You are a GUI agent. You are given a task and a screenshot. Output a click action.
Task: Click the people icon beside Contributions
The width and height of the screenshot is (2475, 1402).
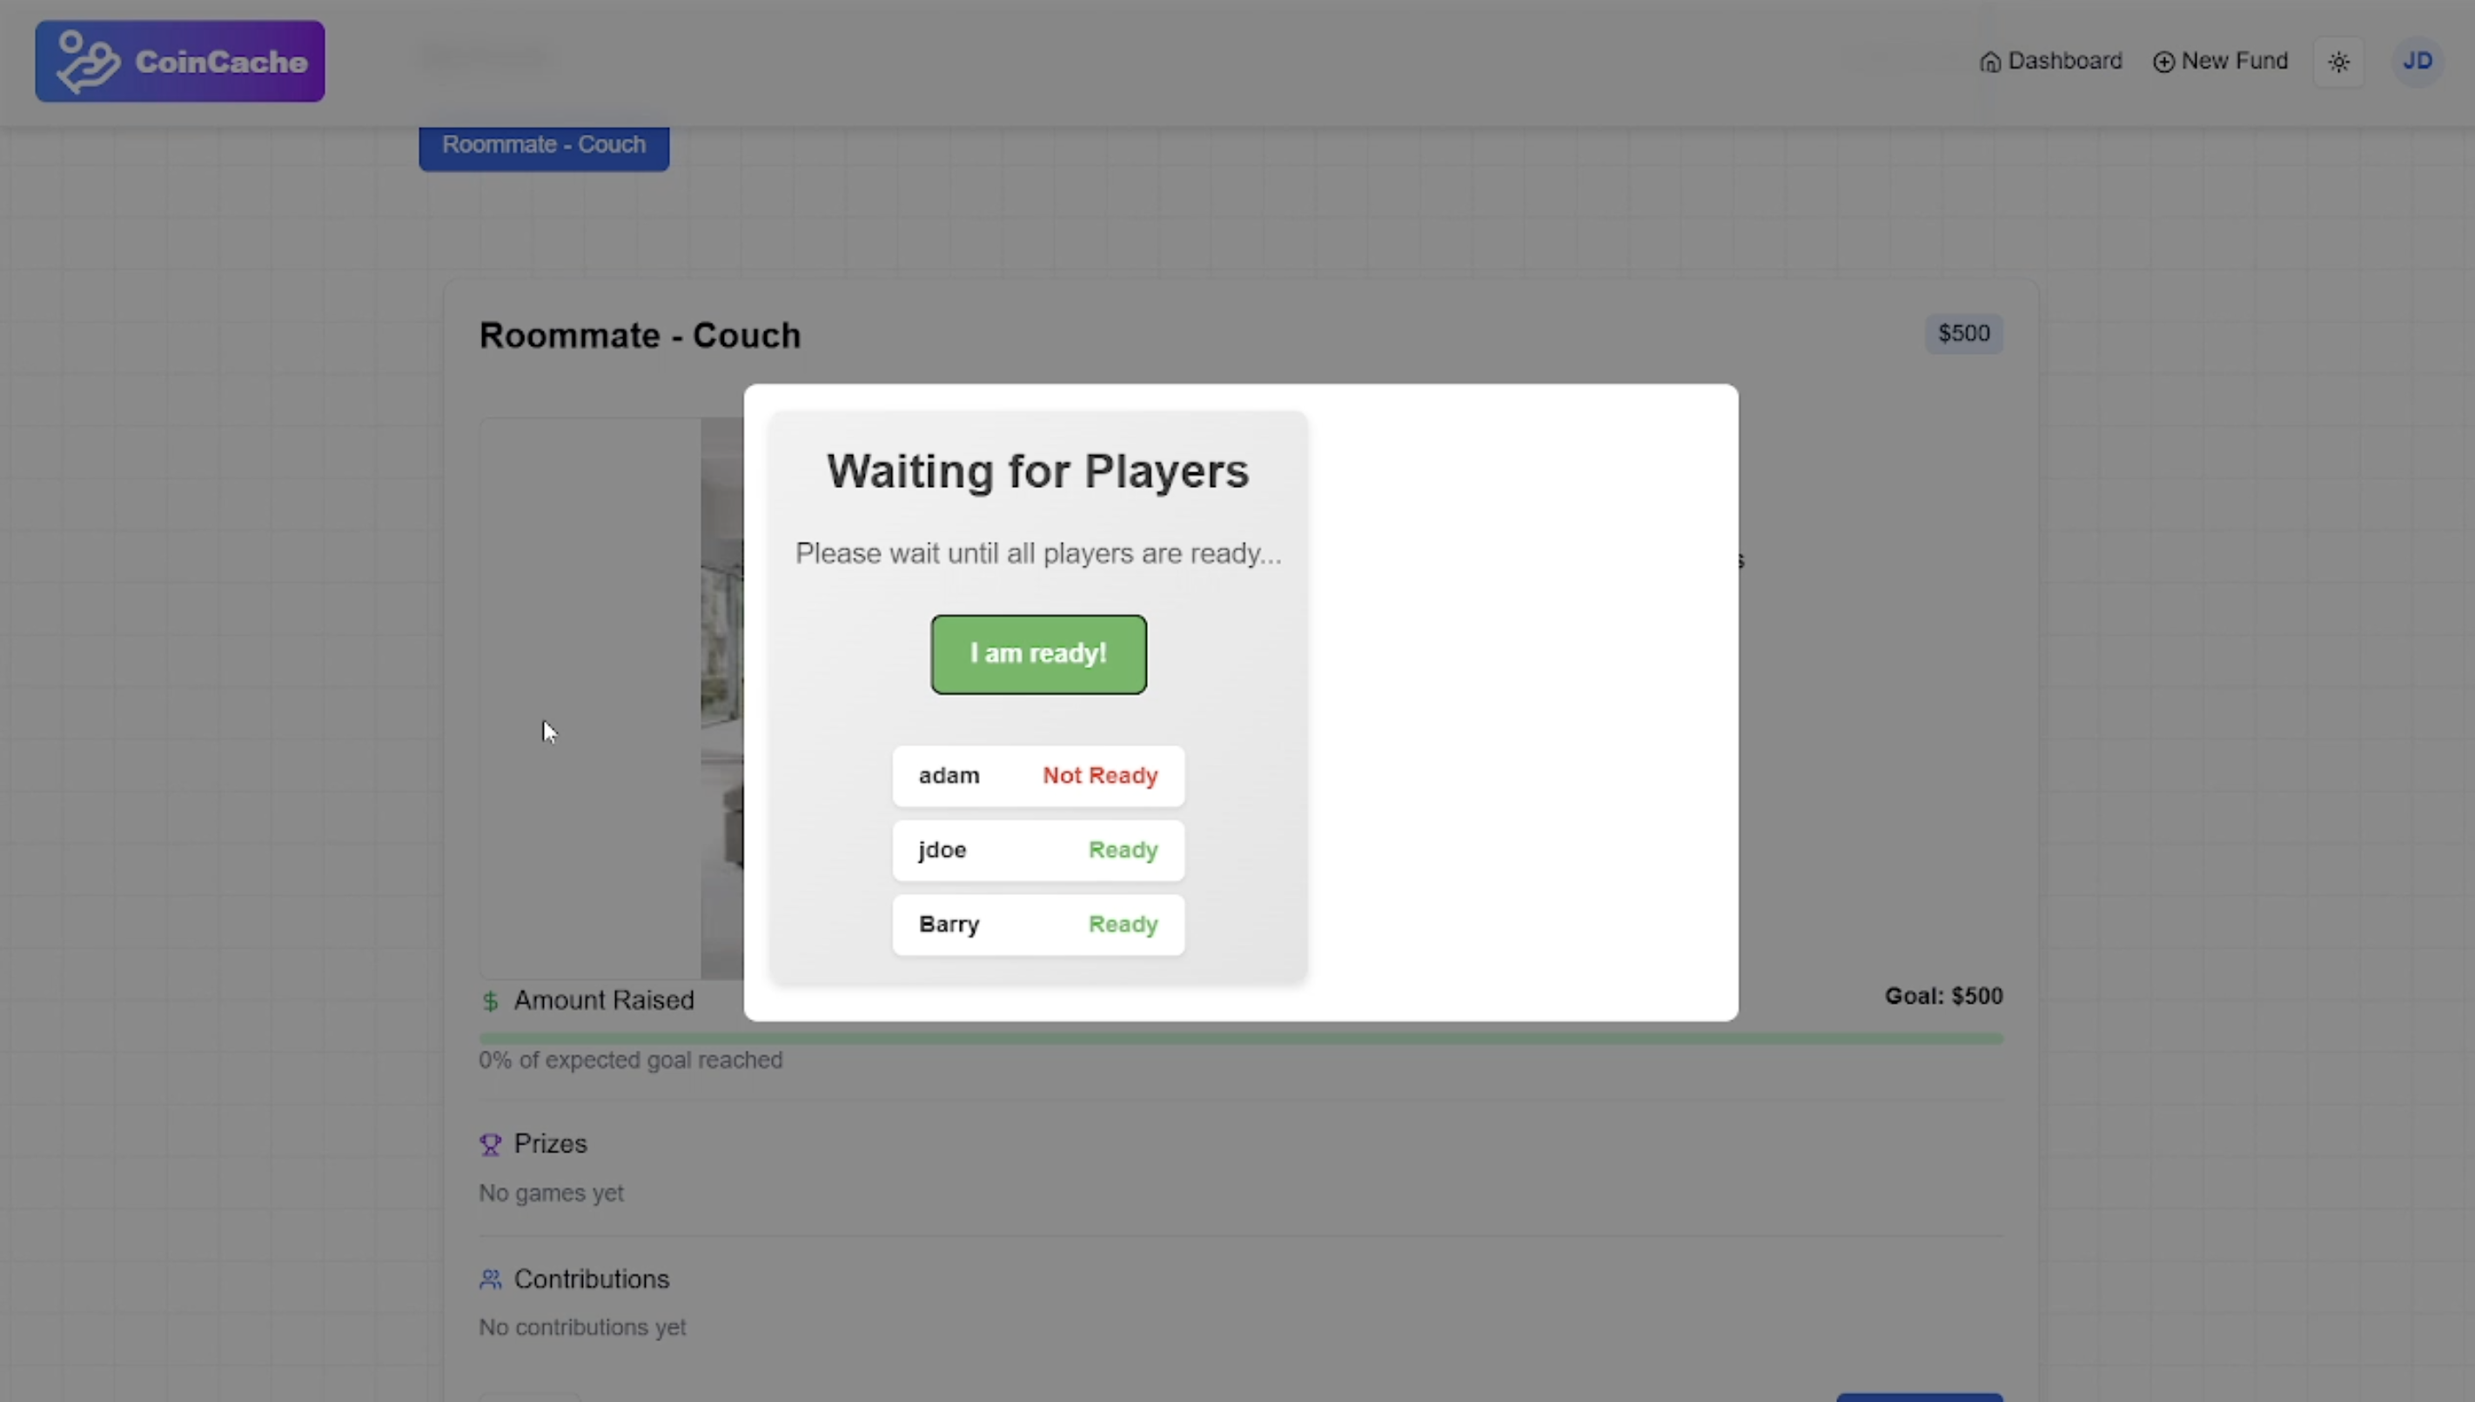point(490,1278)
